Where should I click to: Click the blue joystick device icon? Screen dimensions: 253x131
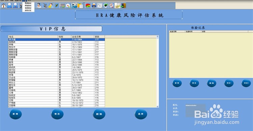click(74, 6)
